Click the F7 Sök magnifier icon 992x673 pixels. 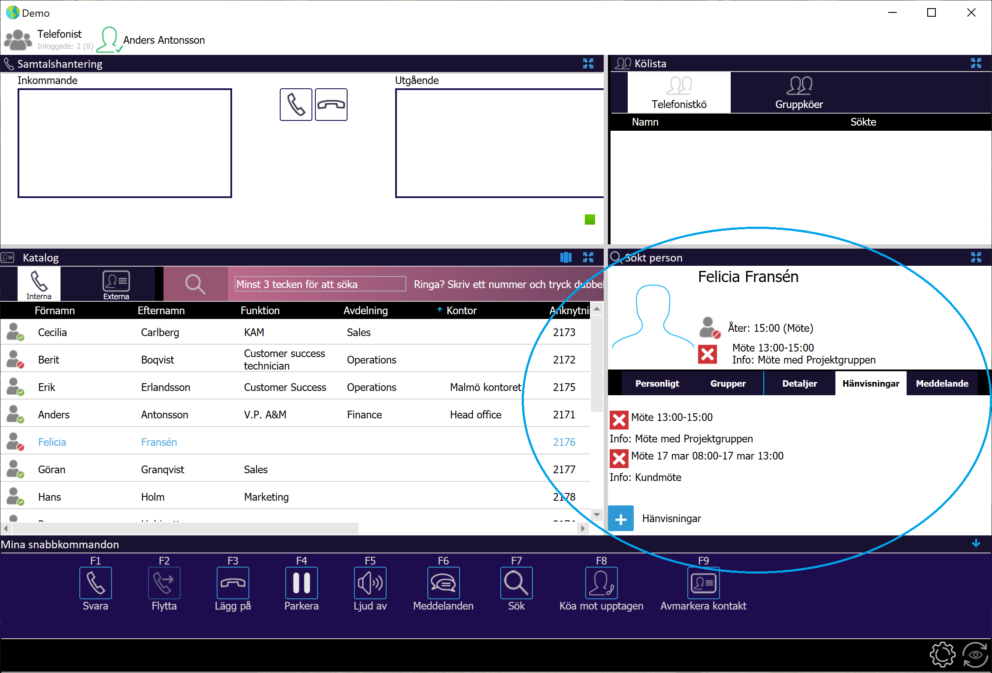tap(516, 583)
